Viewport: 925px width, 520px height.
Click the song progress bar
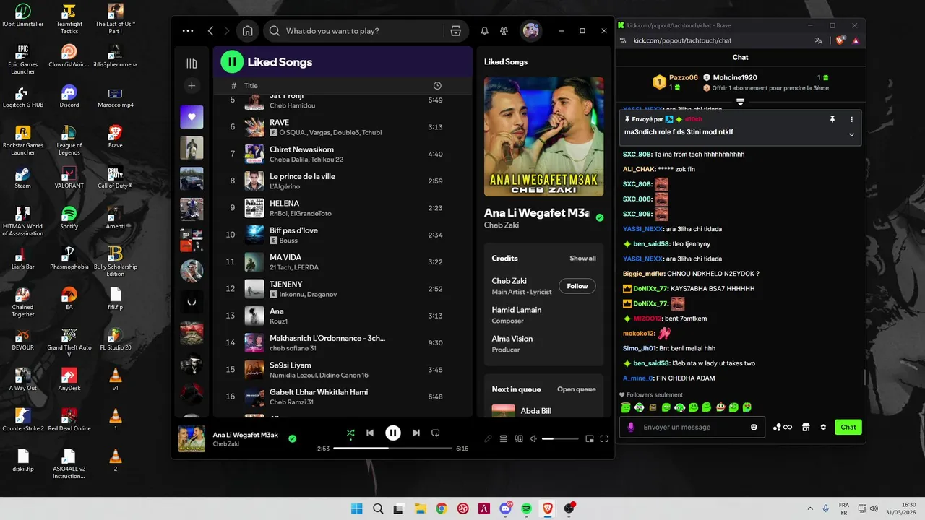(x=392, y=448)
